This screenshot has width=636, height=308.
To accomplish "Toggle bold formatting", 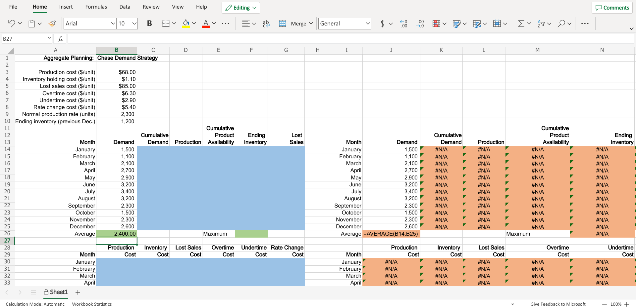I will [149, 23].
